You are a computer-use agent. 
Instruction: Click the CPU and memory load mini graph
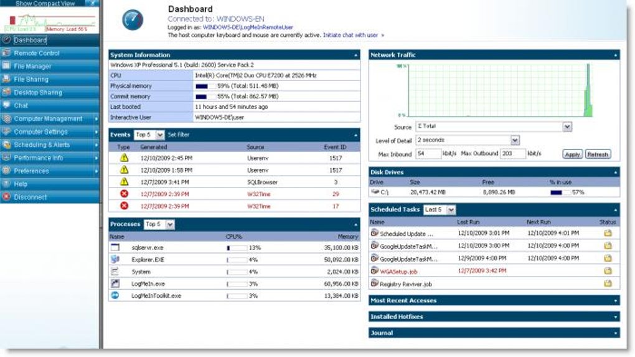pyautogui.click(x=50, y=21)
